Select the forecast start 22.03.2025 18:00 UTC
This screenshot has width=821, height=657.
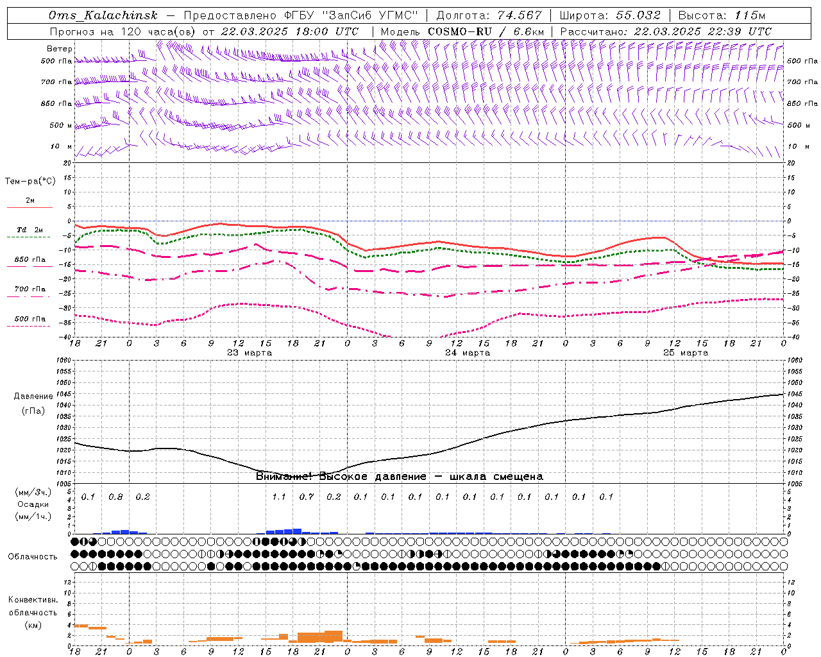[x=290, y=31]
